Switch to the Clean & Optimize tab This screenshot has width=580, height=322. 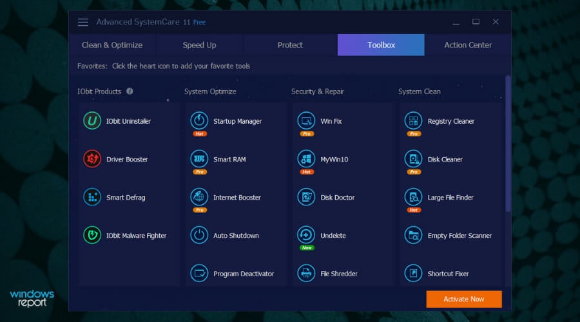coord(112,44)
